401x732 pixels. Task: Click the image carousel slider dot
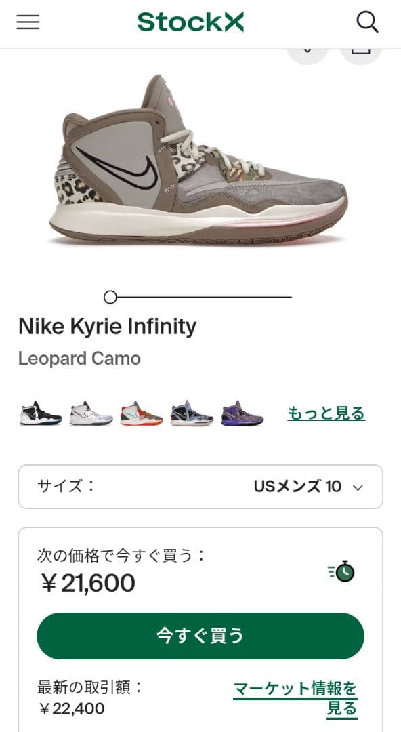point(110,296)
